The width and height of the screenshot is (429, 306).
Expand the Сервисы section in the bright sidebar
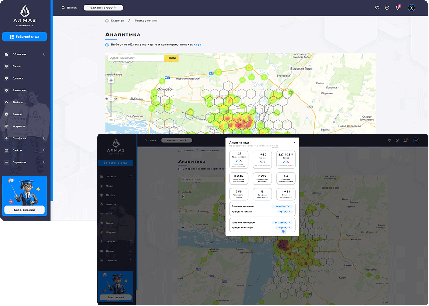tap(44, 162)
